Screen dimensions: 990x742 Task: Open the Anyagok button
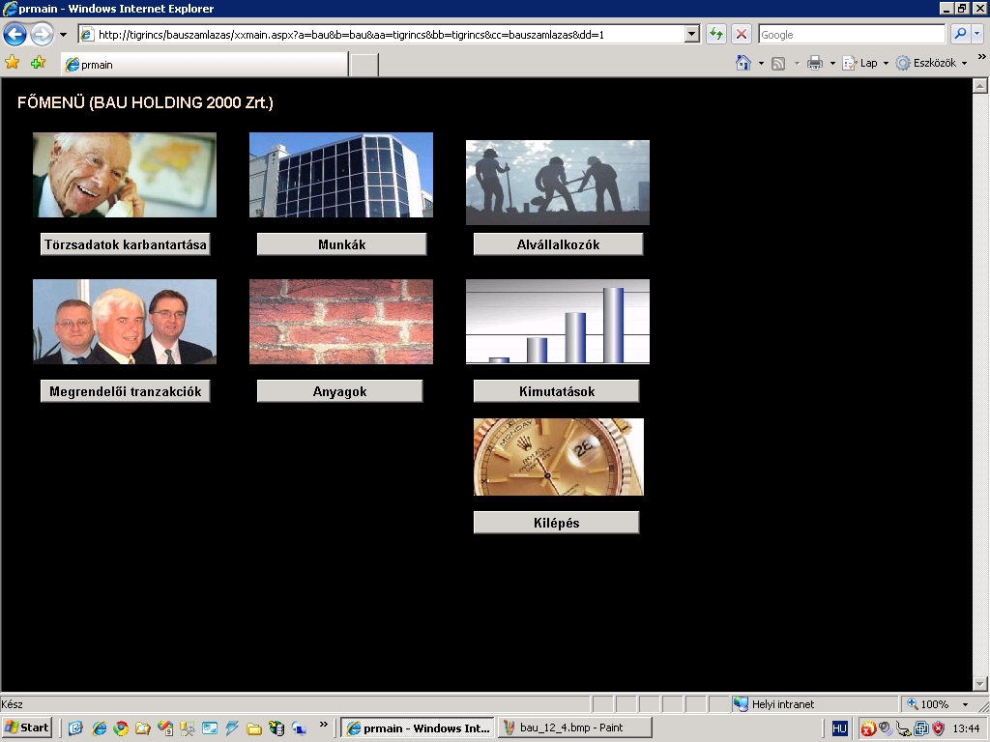point(339,391)
